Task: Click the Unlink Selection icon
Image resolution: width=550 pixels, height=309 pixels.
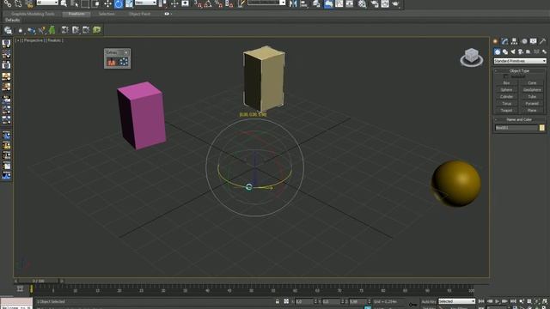Action: coord(18,3)
